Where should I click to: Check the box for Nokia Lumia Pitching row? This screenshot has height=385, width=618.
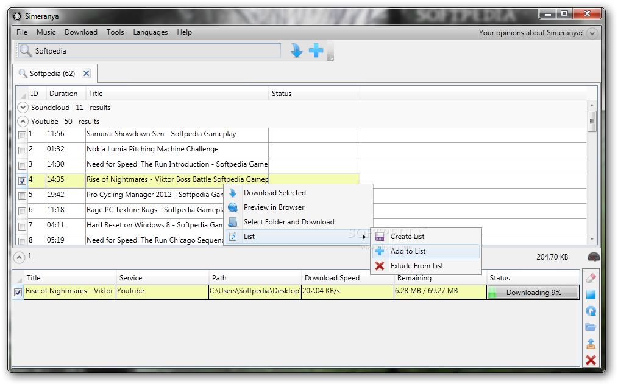[22, 150]
